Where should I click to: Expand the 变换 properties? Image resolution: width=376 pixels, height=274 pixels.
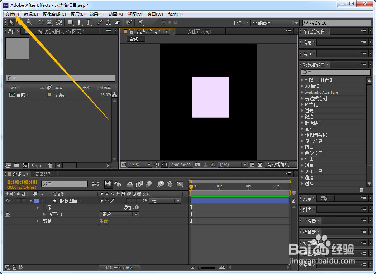[x=38, y=221]
